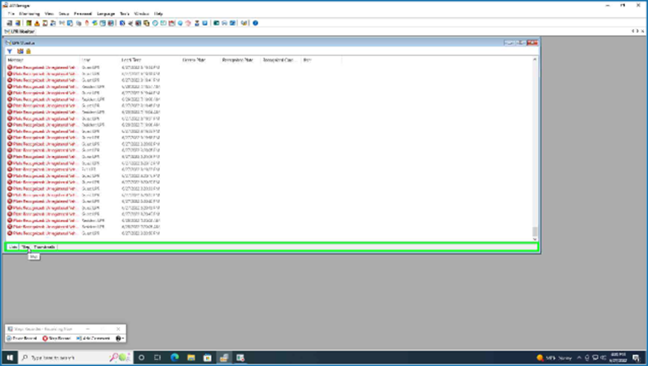Open the File menu
Screen dimensions: 648x366
tap(11, 13)
